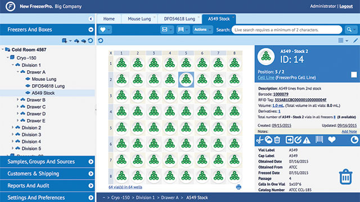Viewport: 360px width, 202px height.
Task: Open the Actions dropdown menu
Action: pyautogui.click(x=202, y=30)
